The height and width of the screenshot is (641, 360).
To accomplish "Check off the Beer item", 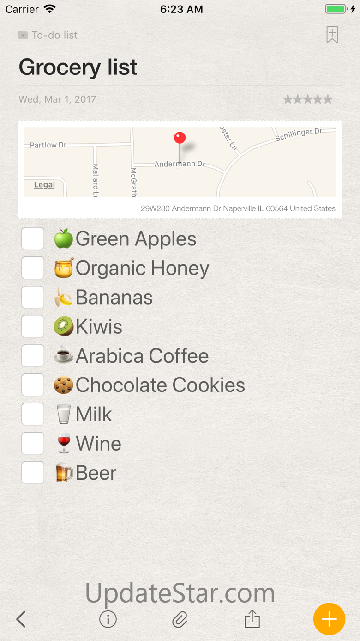I will pos(33,473).
